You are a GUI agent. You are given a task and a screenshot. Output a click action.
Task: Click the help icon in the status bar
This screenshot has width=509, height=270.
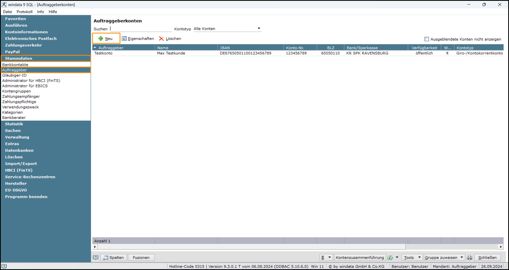pyautogui.click(x=4, y=266)
